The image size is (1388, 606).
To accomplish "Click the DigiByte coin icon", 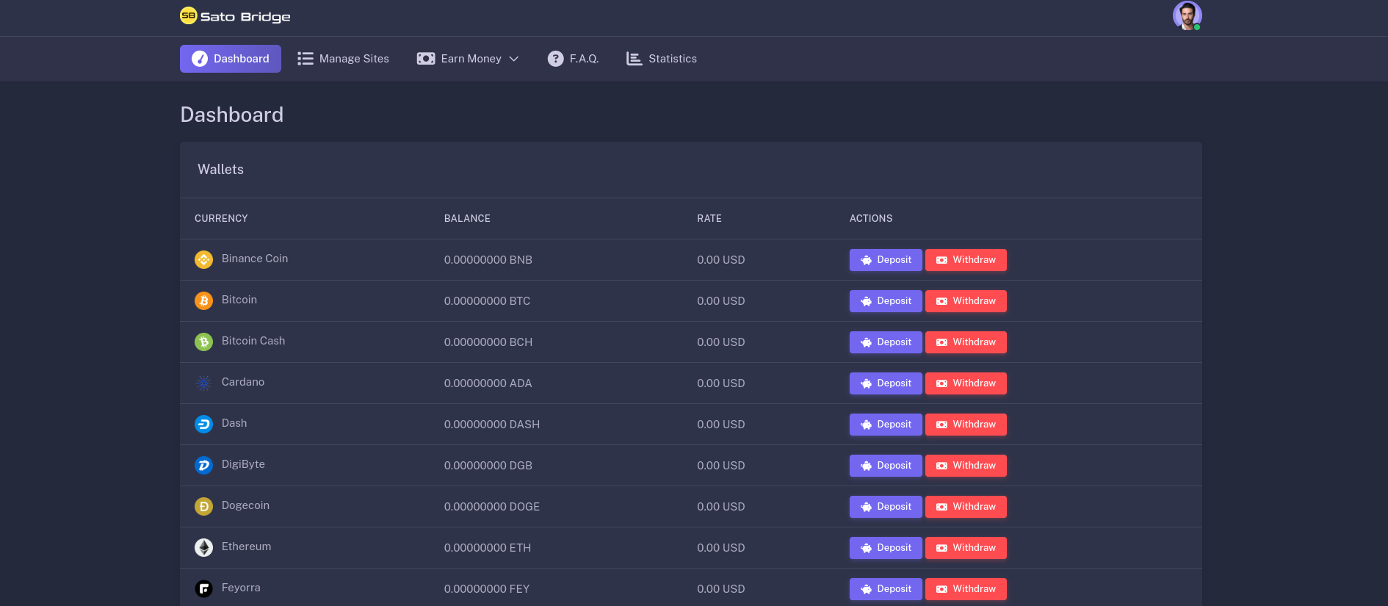I will coord(203,465).
